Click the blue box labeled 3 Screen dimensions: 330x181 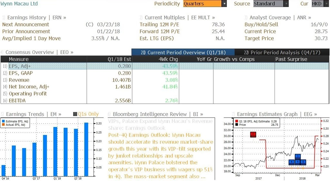click(297, 157)
